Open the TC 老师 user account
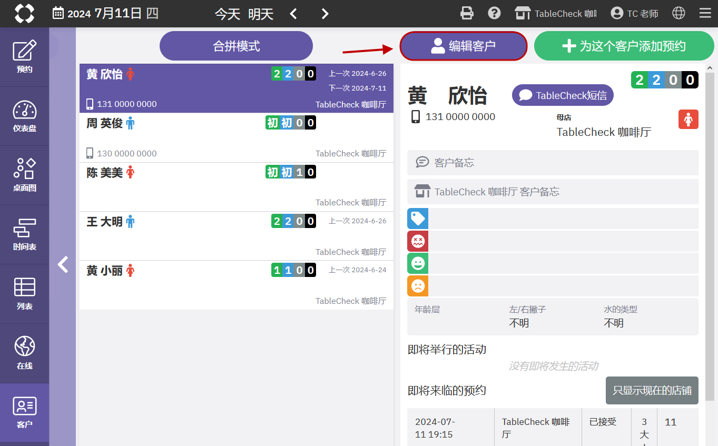 634,13
